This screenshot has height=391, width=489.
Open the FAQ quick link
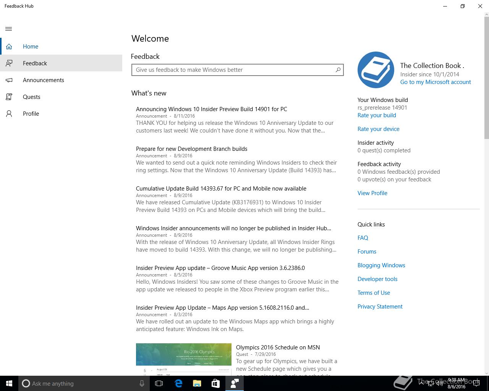pos(363,238)
